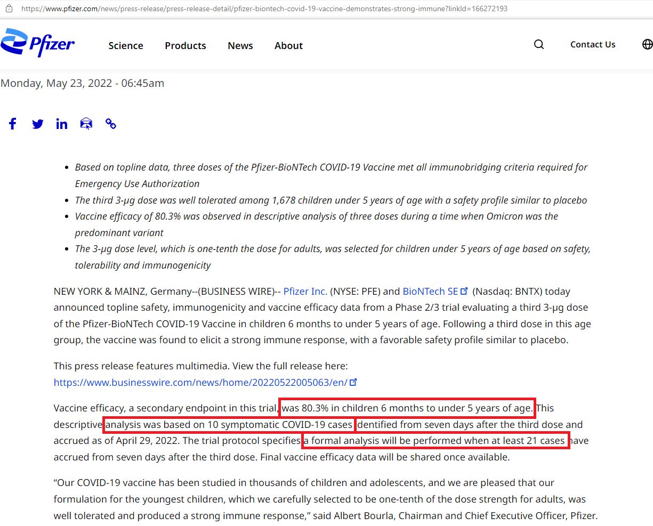Image resolution: width=653 pixels, height=526 pixels.
Task: Go to Contact Us page
Action: [x=593, y=45]
